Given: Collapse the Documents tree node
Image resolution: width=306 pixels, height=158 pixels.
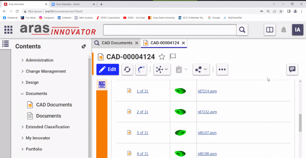Looking at the screenshot, I should pos(23,94).
